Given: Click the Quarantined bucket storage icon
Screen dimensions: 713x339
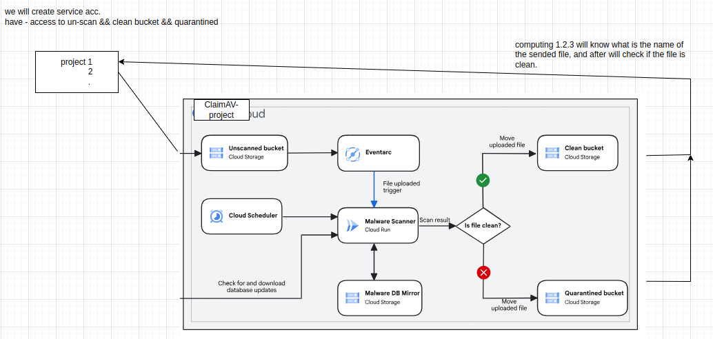Looking at the screenshot, I should 552,298.
